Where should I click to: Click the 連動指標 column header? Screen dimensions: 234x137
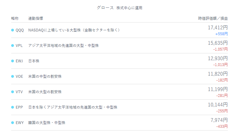pos(36,19)
